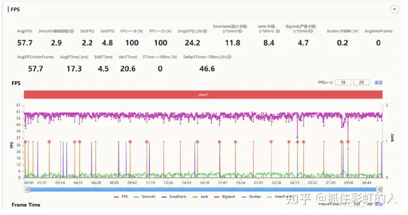Open help icon beside Drop(FPS) [/h]
Image resolution: width=408 pixels, height=215 pixels.
pyautogui.click(x=205, y=31)
